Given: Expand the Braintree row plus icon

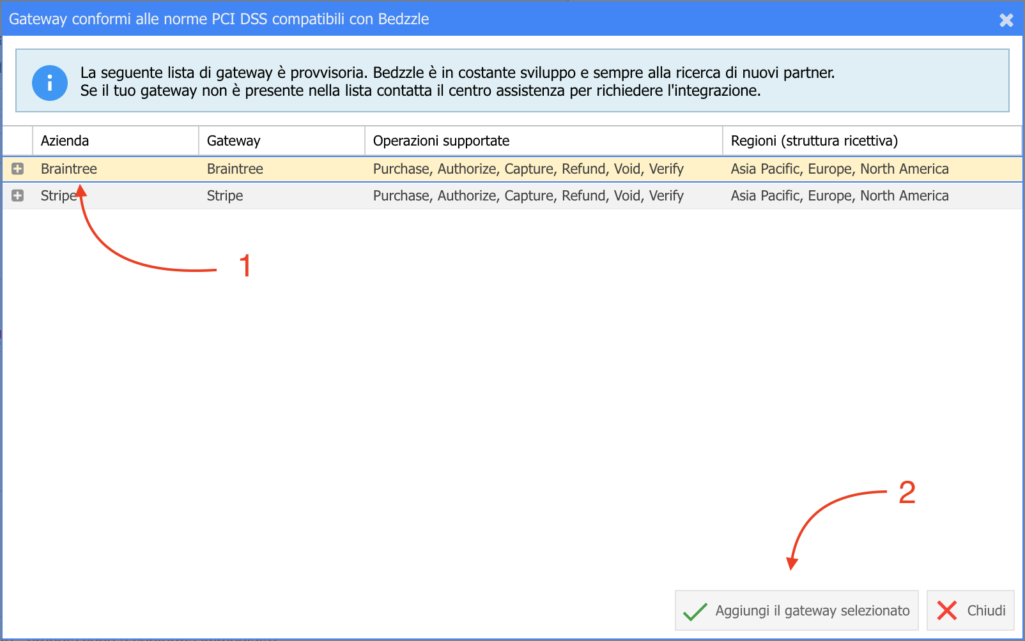Looking at the screenshot, I should pyautogui.click(x=17, y=169).
